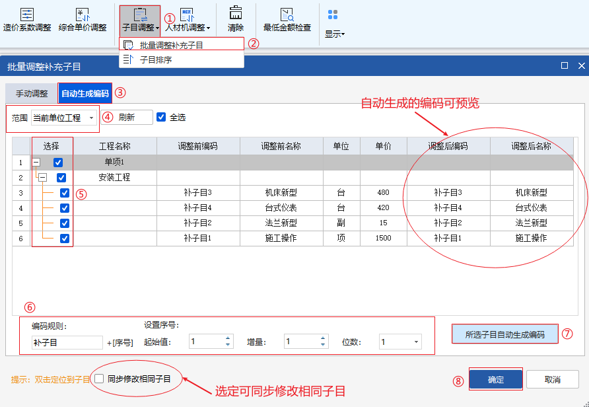The width and height of the screenshot is (589, 407).
Task: Select 调整前名称 cell 法兰新型
Action: 281,223
